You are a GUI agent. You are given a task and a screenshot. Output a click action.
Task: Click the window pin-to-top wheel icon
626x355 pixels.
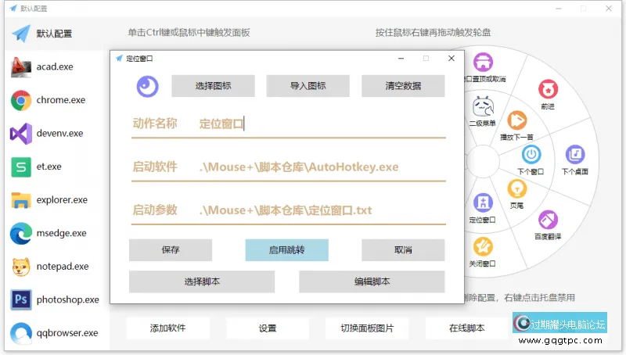point(483,63)
